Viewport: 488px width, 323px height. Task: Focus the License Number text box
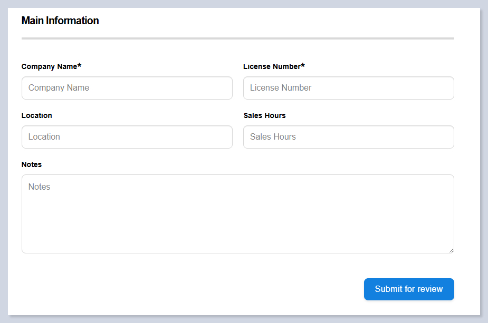pyautogui.click(x=348, y=88)
